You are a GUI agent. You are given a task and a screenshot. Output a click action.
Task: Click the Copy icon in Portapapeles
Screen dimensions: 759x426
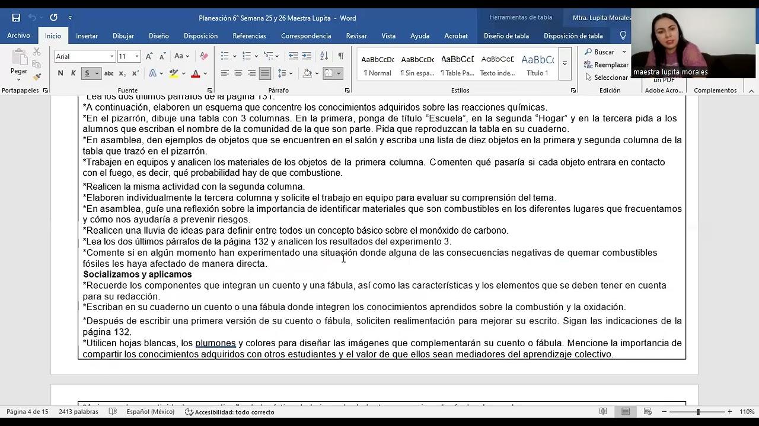37,64
